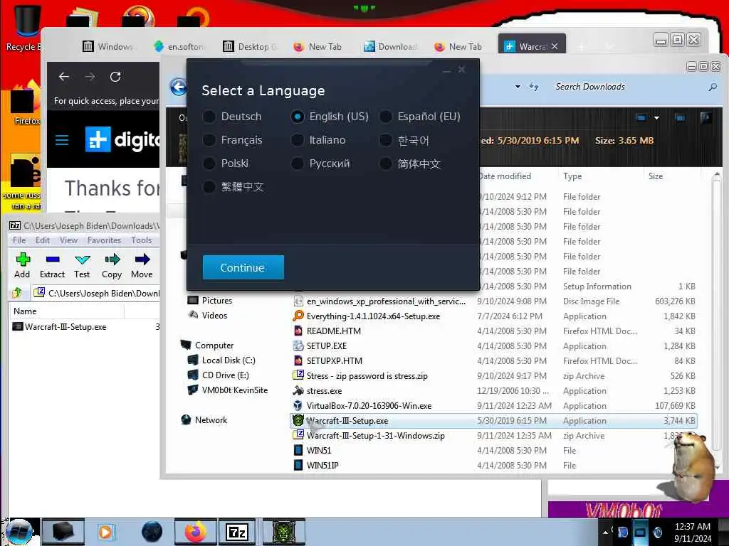729x546 pixels.
Task: Click the browser back arrow
Action: point(64,77)
